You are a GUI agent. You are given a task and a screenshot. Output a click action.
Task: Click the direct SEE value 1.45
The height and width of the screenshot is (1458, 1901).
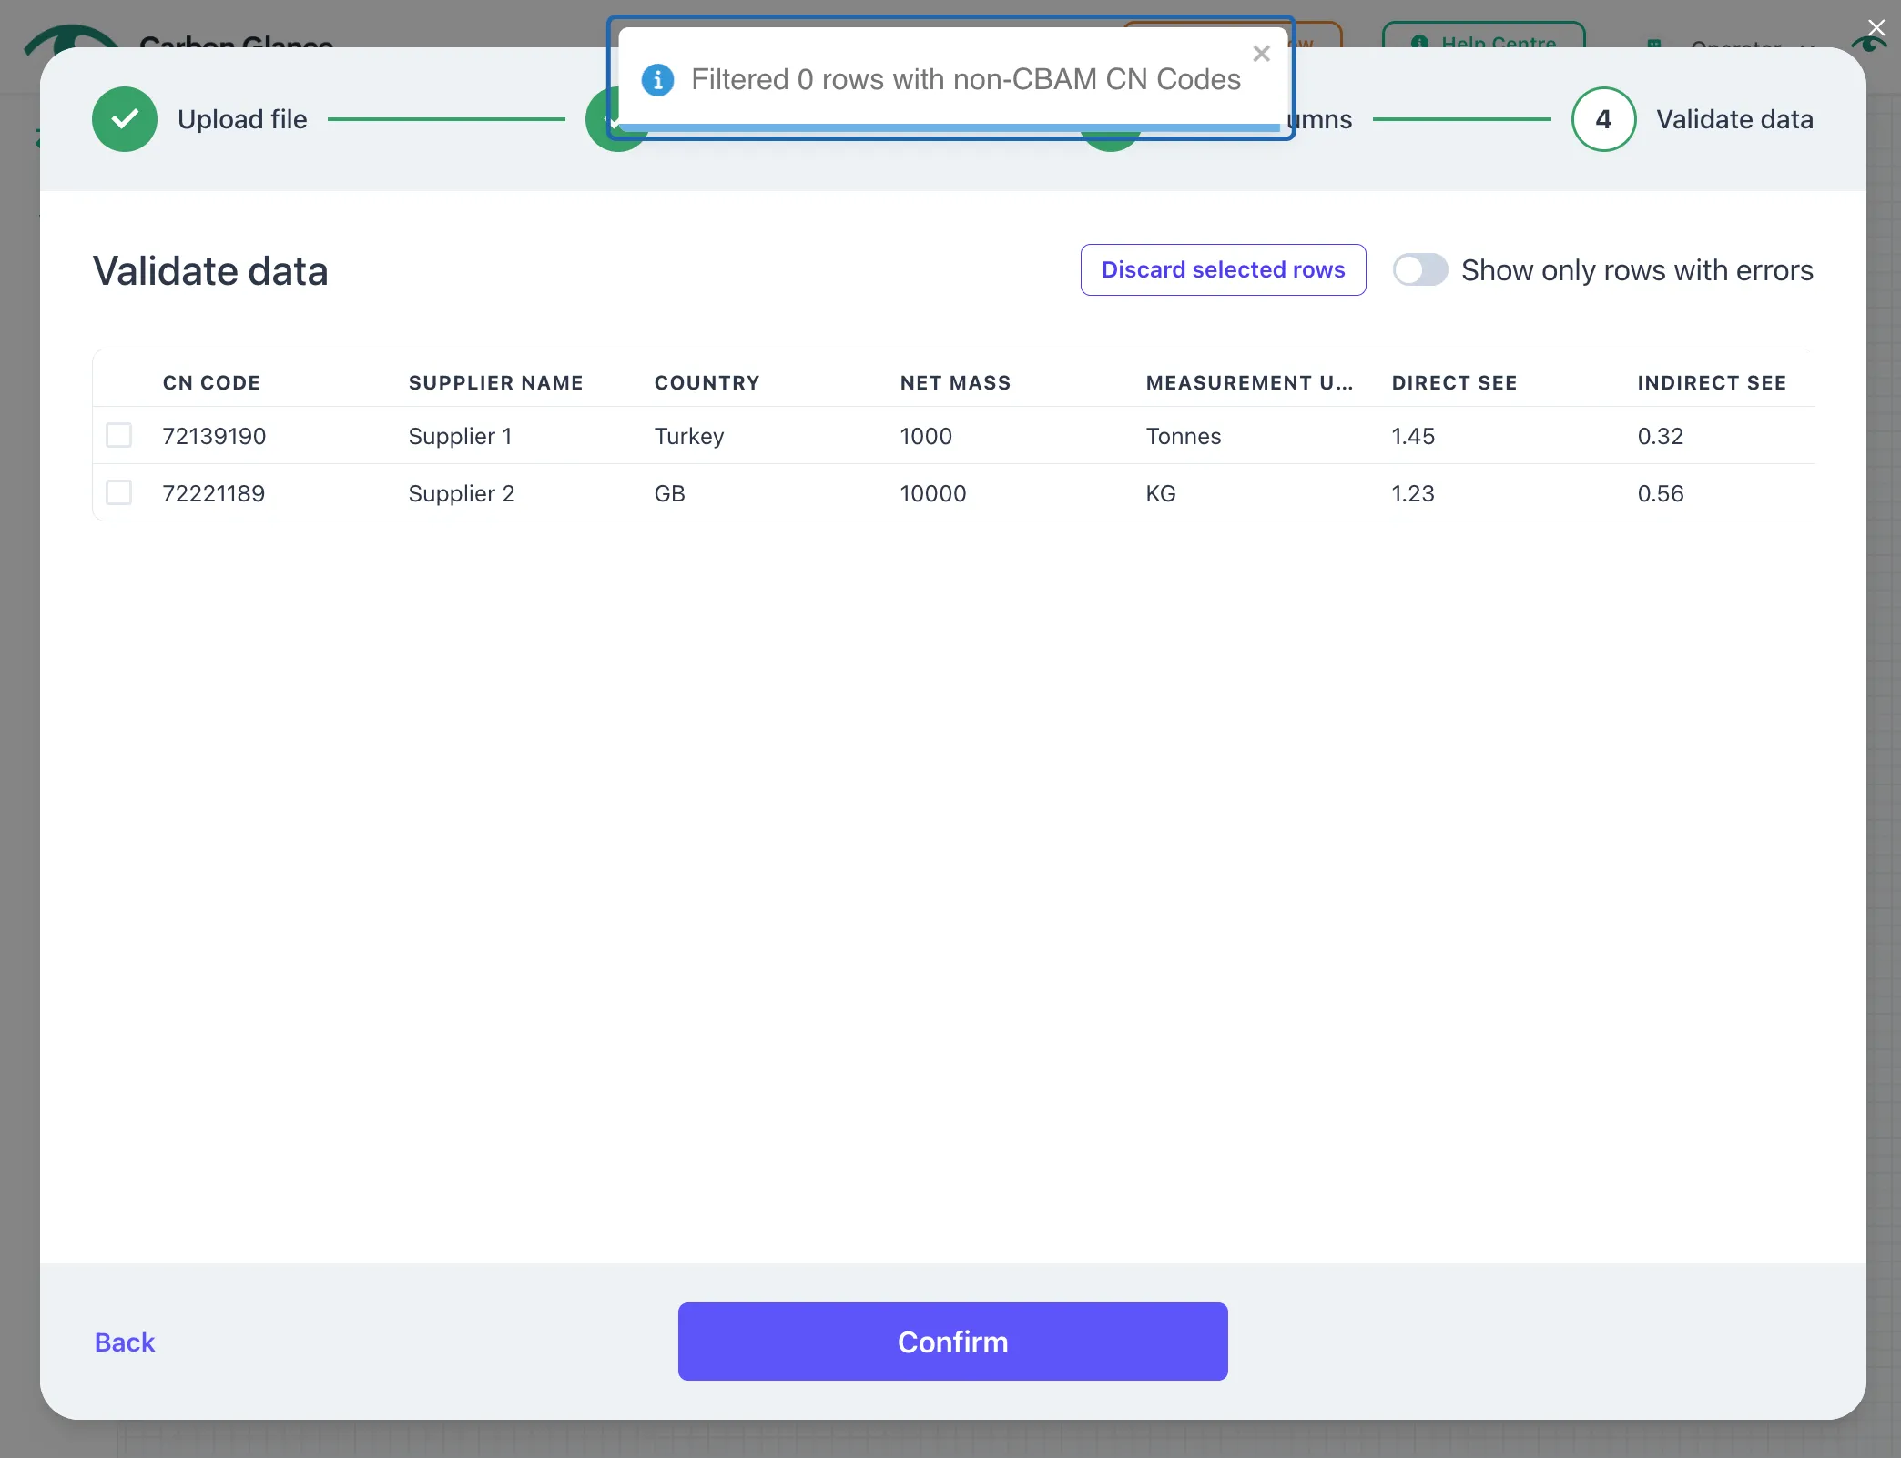pyautogui.click(x=1413, y=436)
